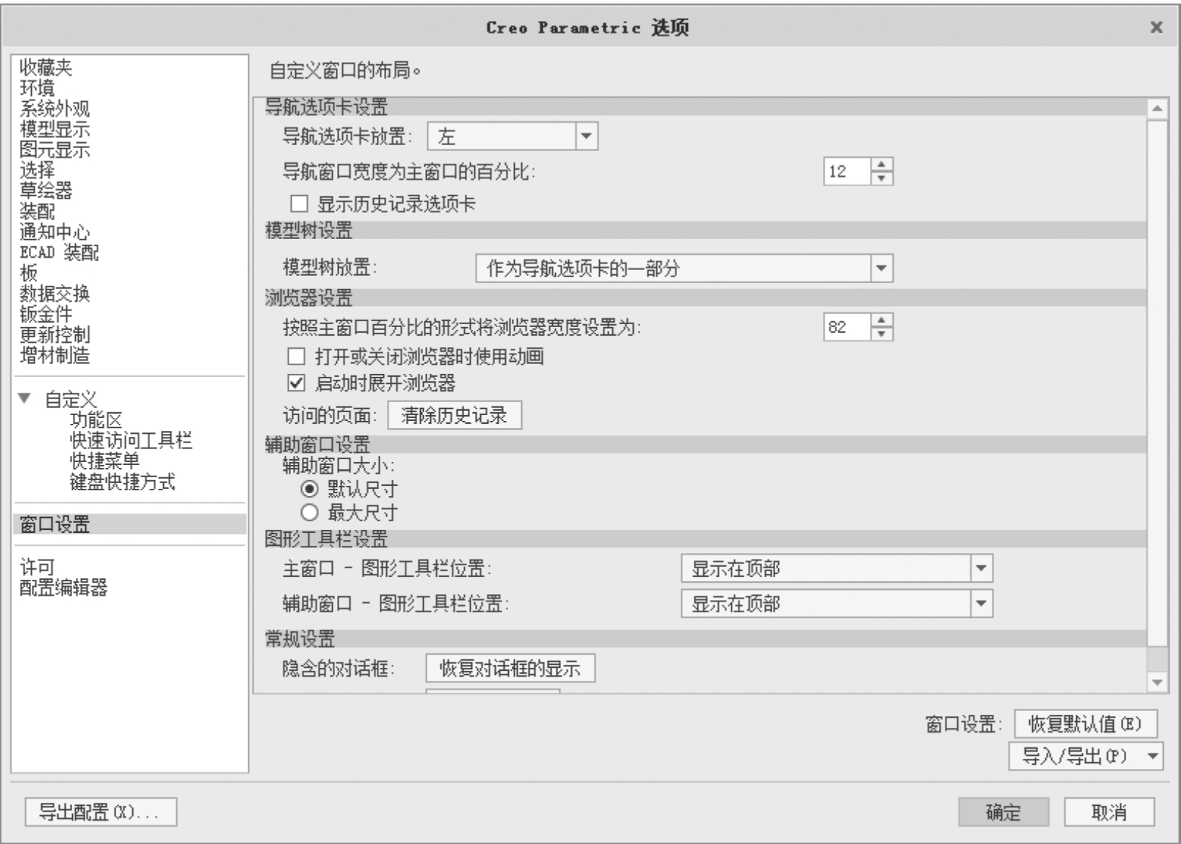Open 辅助窗口 图形工具栏位置 dropdown
The image size is (1181, 844).
(x=837, y=604)
